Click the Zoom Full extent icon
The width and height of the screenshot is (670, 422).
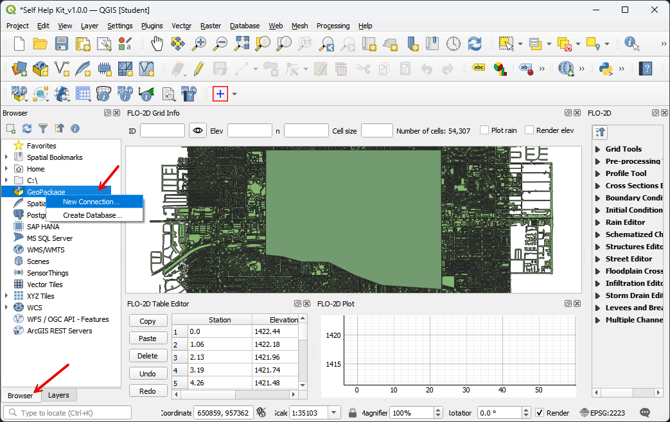point(242,44)
